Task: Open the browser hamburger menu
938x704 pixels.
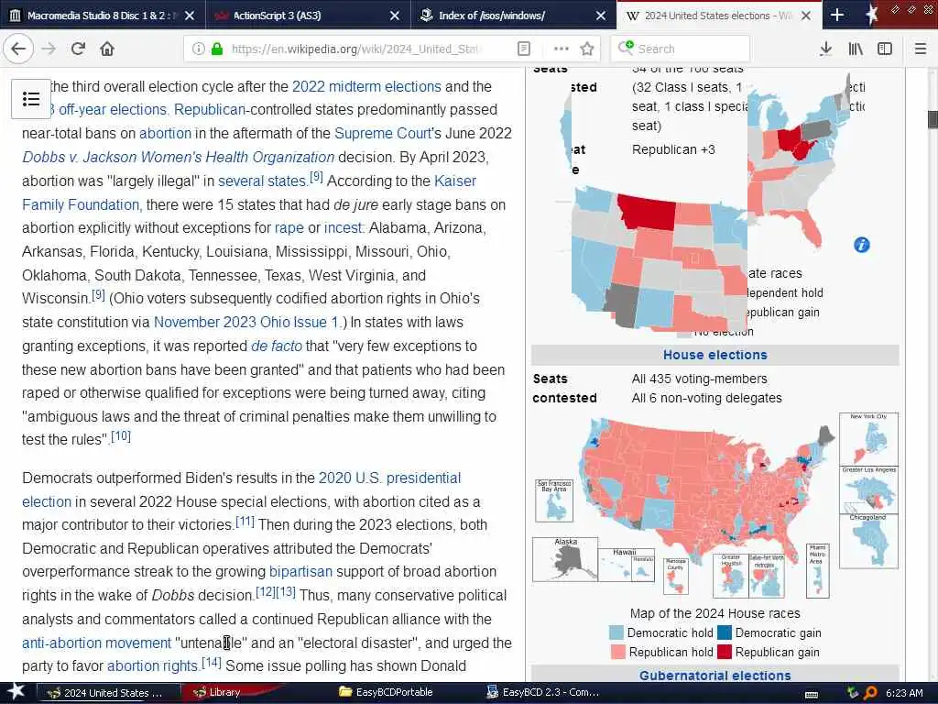Action: click(x=921, y=49)
